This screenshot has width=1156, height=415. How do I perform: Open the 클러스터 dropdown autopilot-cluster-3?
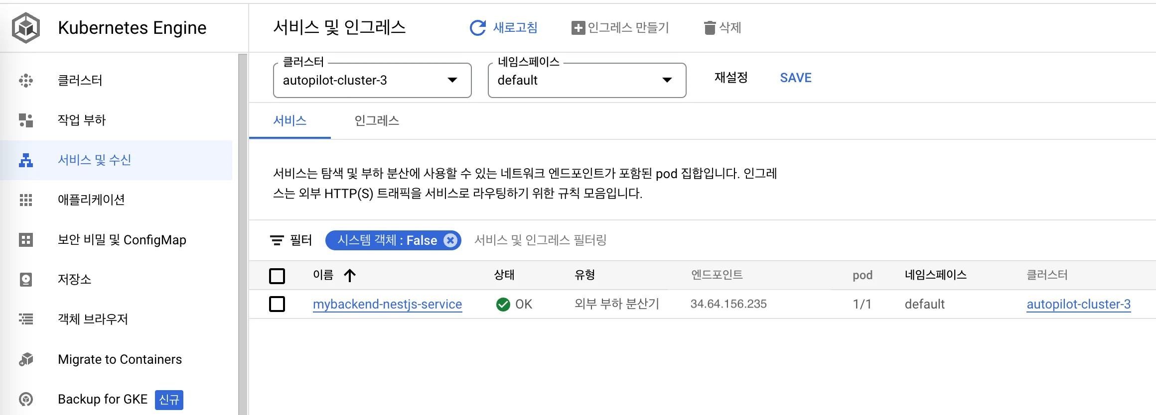pos(372,80)
